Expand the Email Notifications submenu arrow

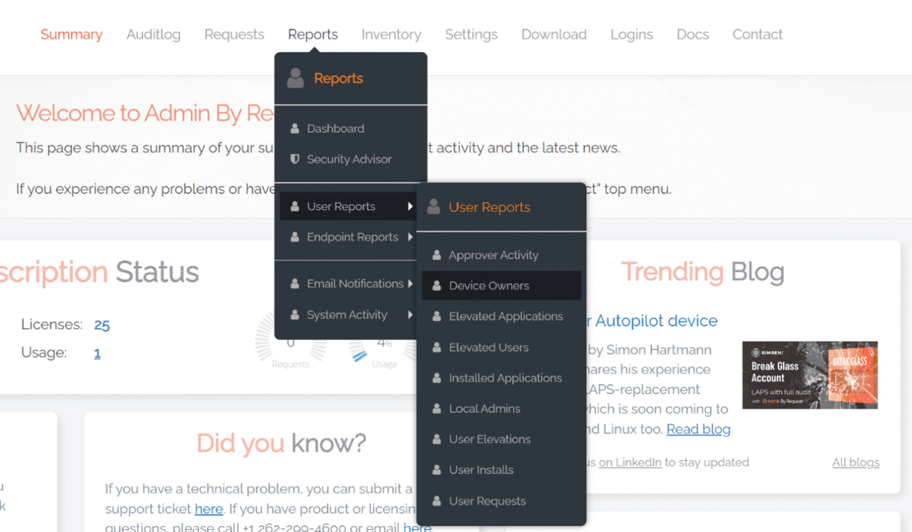coord(410,284)
